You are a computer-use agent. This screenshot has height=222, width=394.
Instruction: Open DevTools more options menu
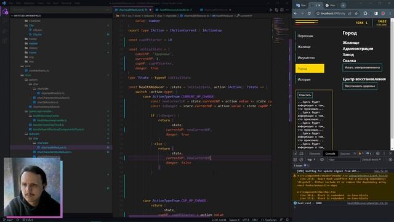click(x=384, y=154)
